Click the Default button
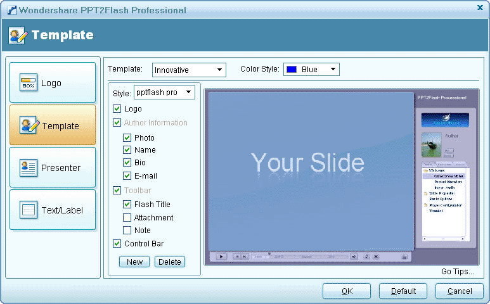 [403, 291]
